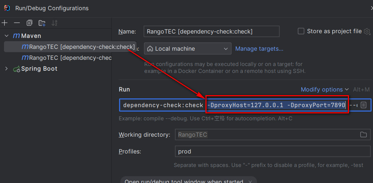The width and height of the screenshot is (373, 183).
Task: Remove the Open run/debug tool window option
Action: point(250,181)
